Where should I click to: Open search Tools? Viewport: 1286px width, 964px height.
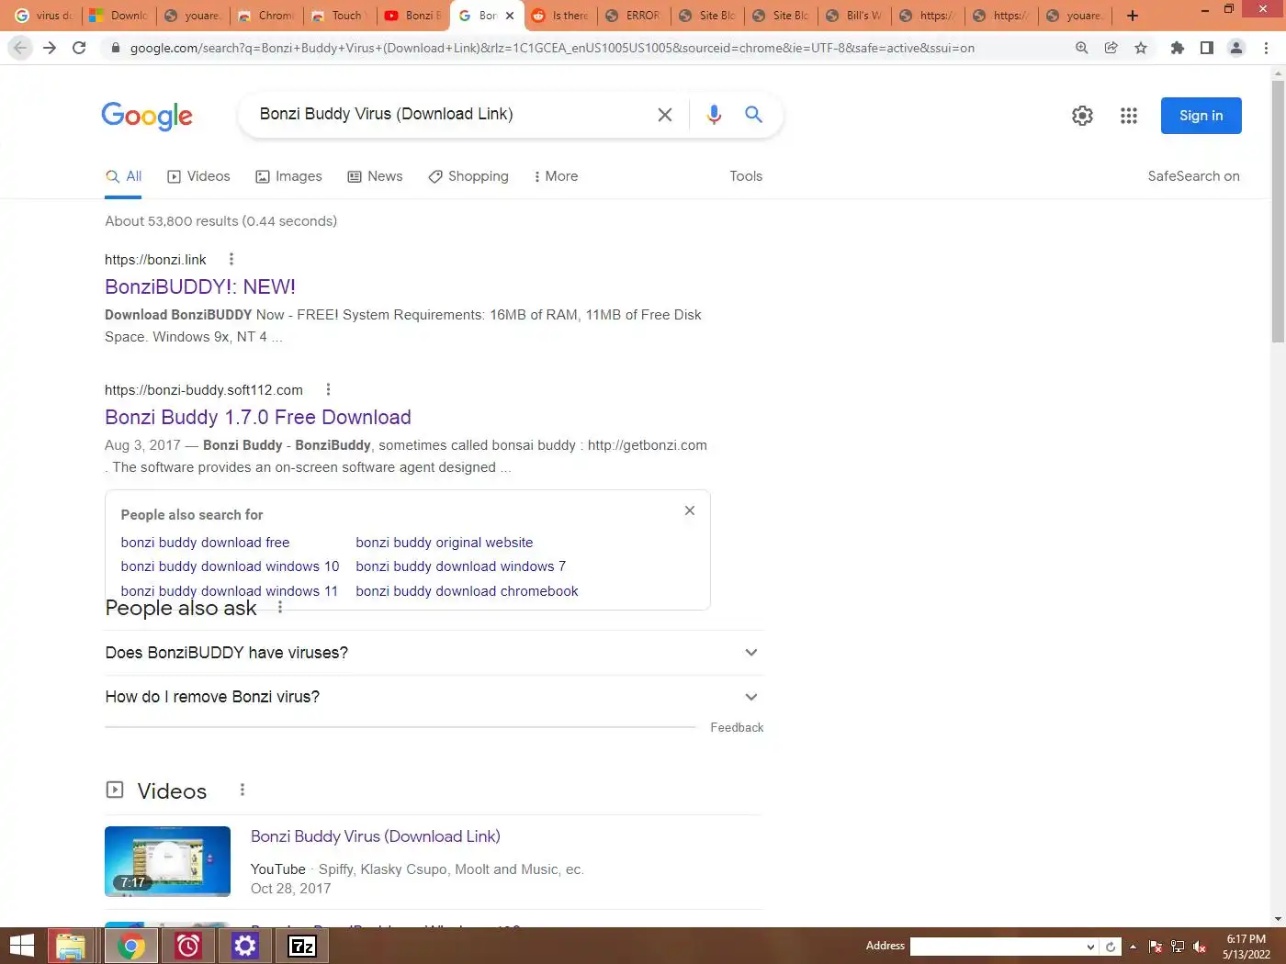(x=746, y=176)
